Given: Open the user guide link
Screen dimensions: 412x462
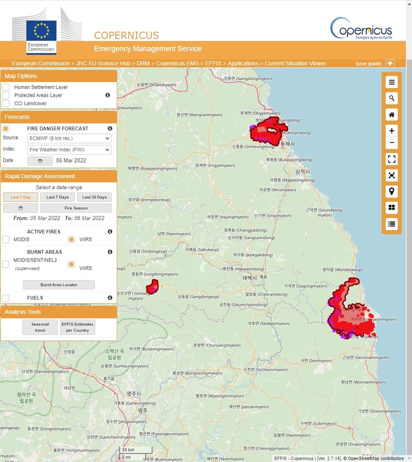Looking at the screenshot, I should [x=369, y=64].
